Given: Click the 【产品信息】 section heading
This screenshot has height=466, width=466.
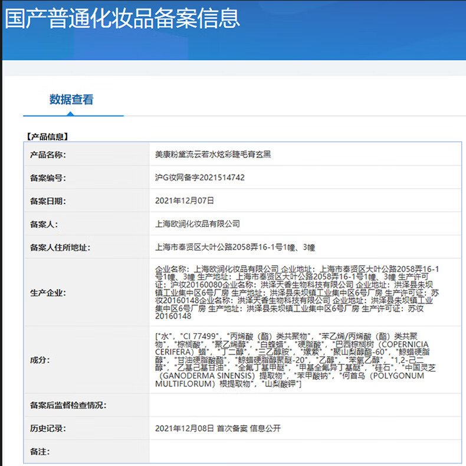Looking at the screenshot, I should tap(48, 137).
